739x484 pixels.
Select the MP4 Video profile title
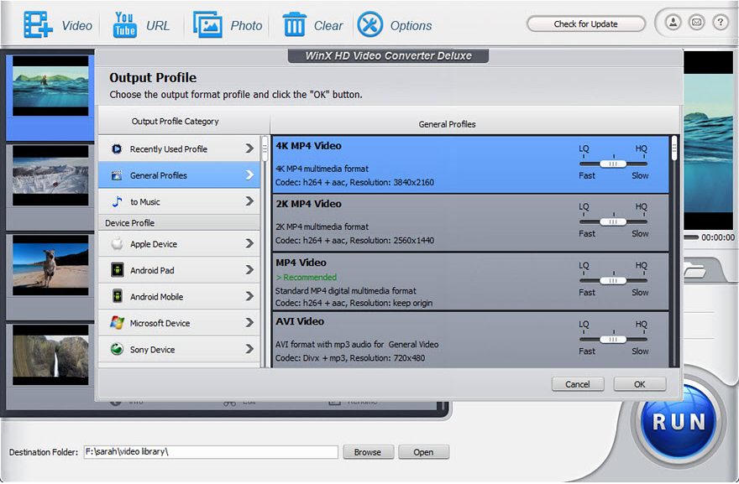[x=301, y=263]
